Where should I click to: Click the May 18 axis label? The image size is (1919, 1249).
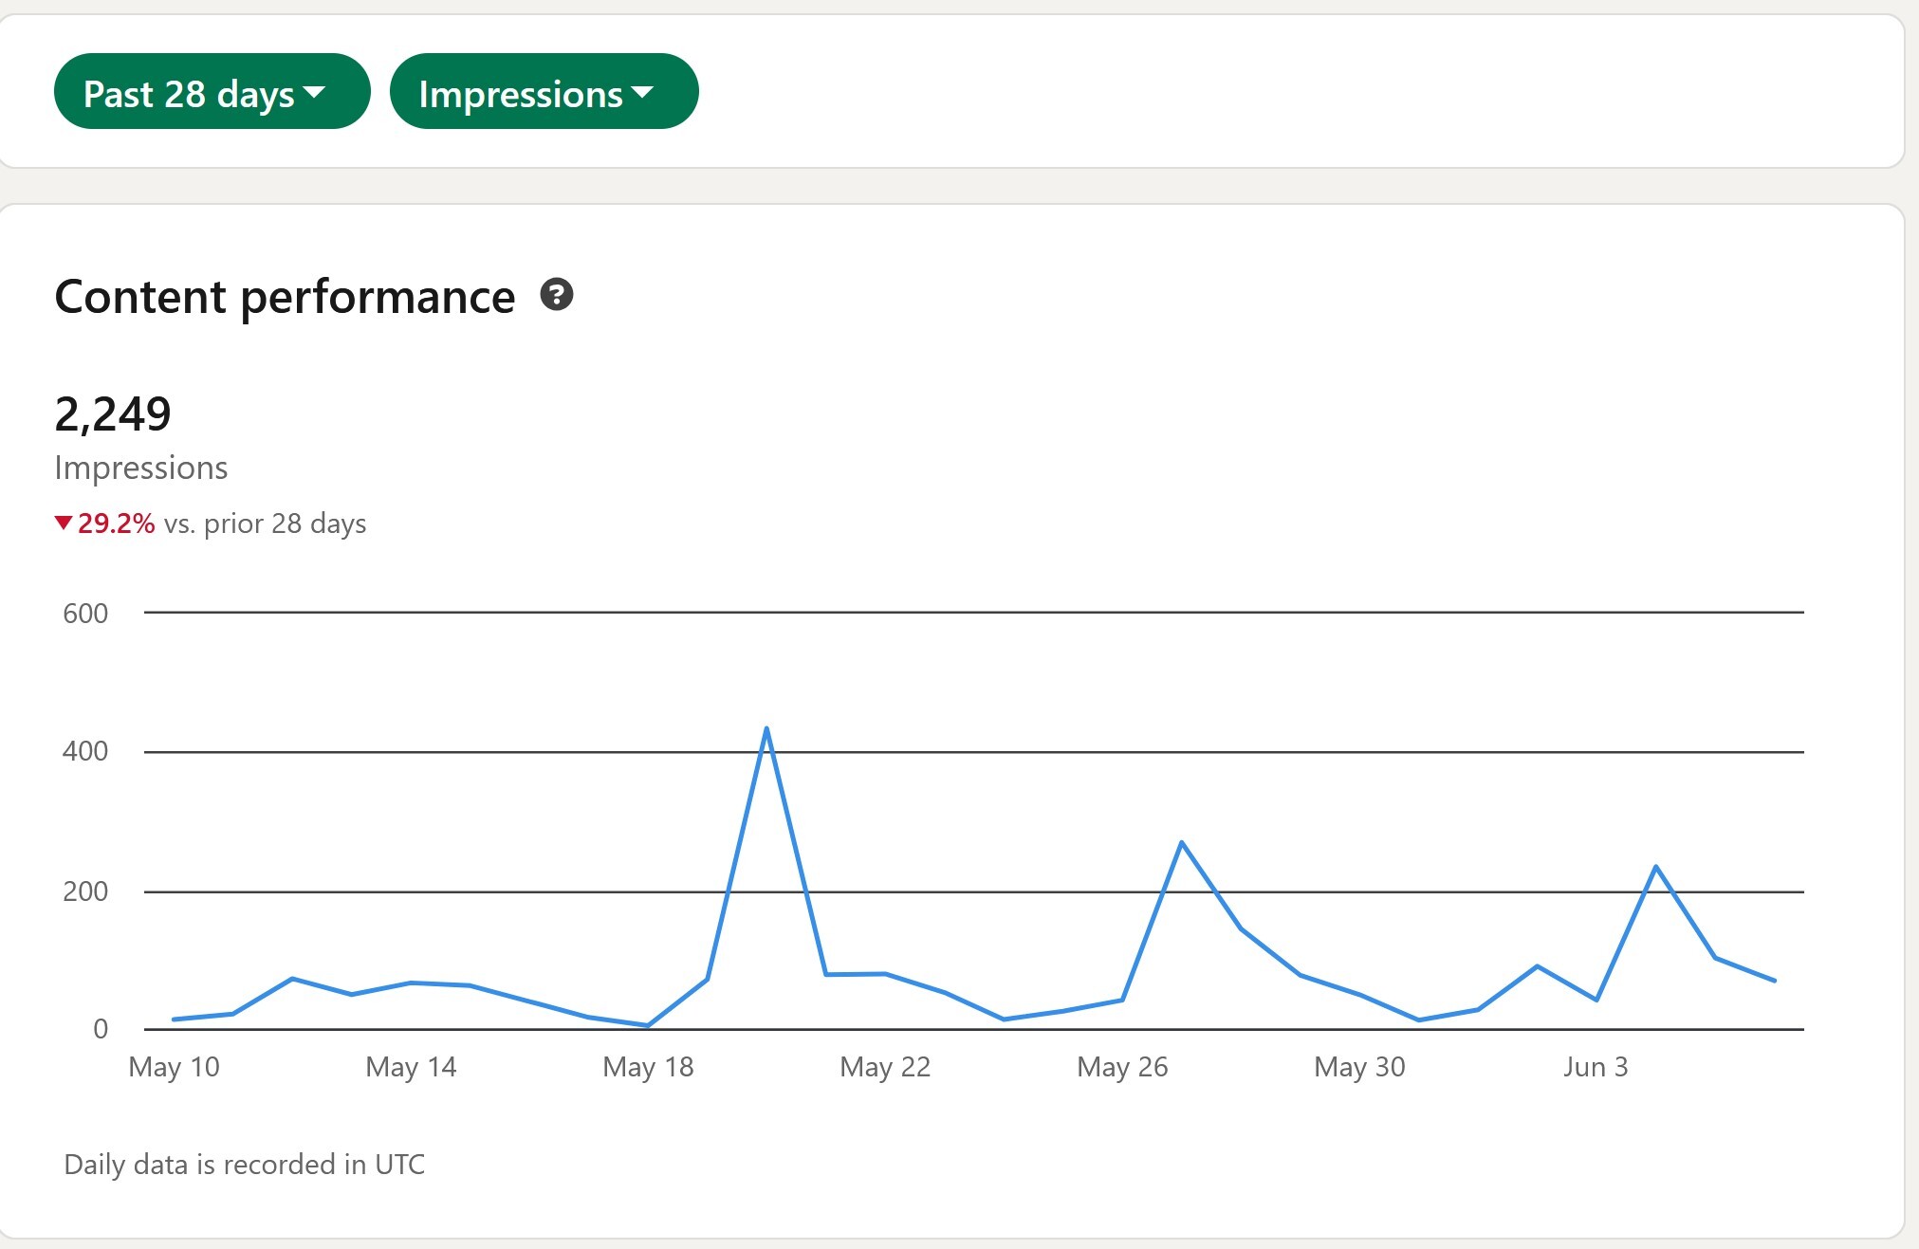648,1068
